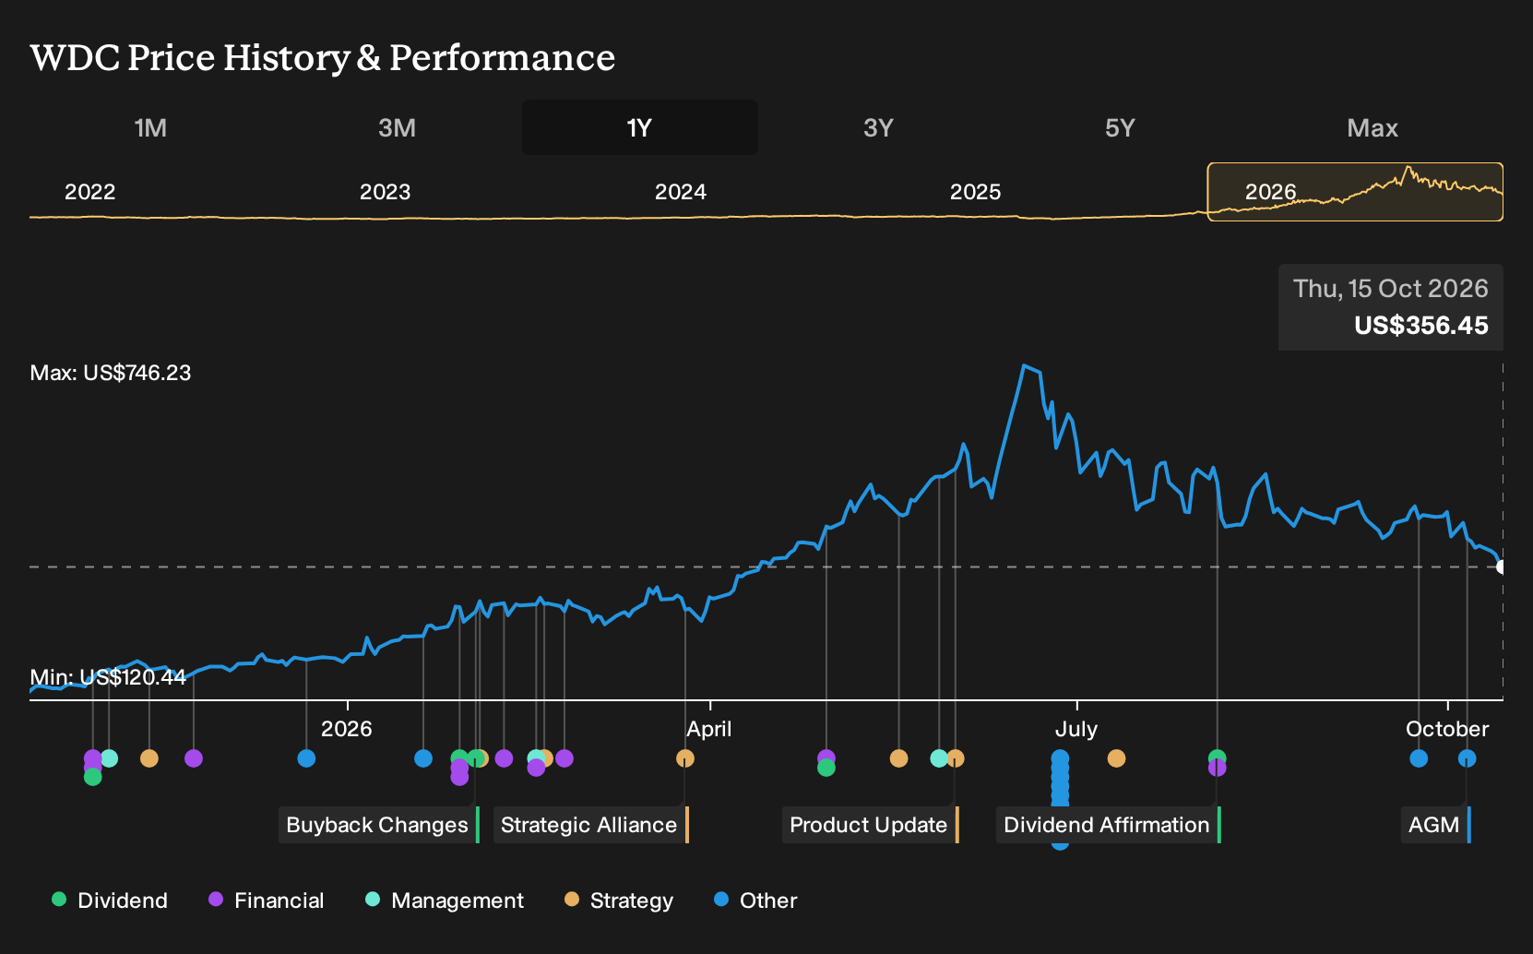The height and width of the screenshot is (954, 1533).
Task: Click the blue Other dot above AGM
Action: click(1468, 758)
